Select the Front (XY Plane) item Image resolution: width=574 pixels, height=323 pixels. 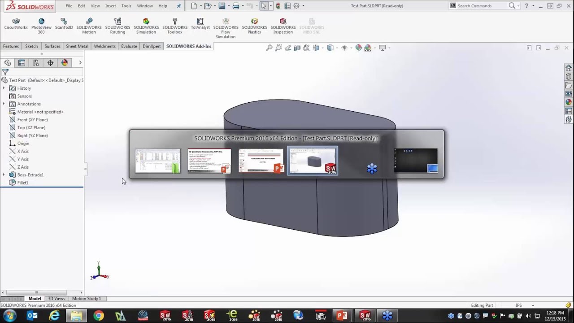coord(32,120)
